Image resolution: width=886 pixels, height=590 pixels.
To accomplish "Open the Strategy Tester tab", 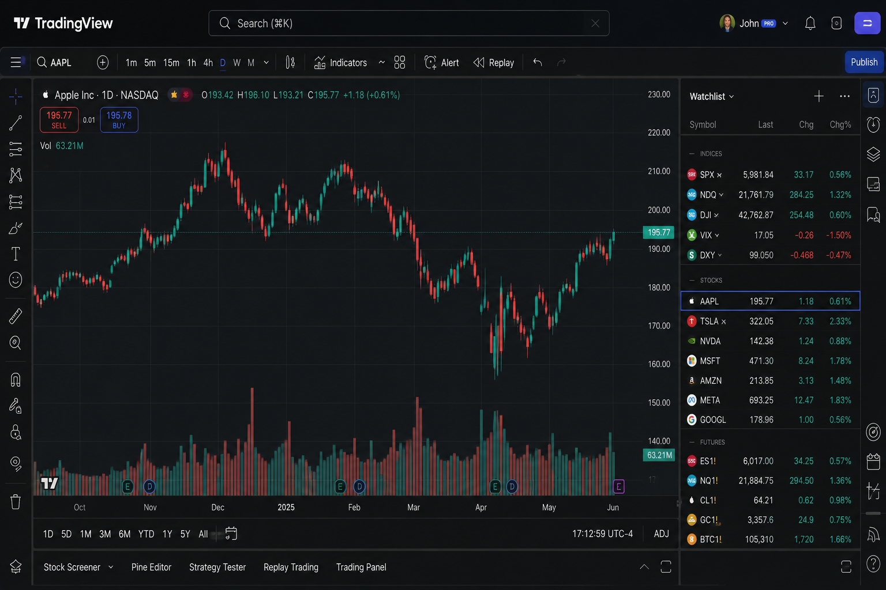I will (x=217, y=567).
